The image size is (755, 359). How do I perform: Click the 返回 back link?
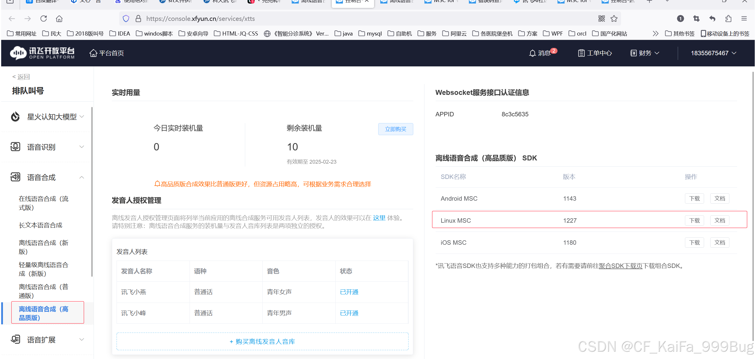pos(21,77)
